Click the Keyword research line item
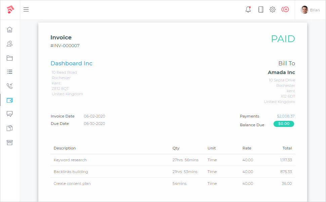 point(70,160)
